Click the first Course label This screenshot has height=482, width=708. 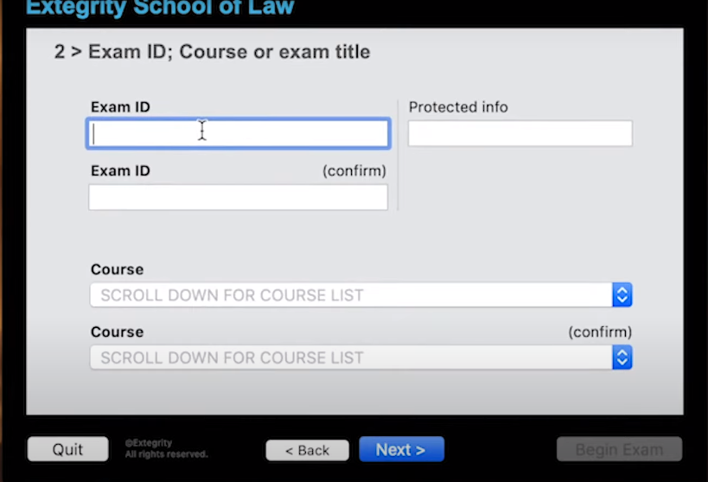click(x=117, y=270)
